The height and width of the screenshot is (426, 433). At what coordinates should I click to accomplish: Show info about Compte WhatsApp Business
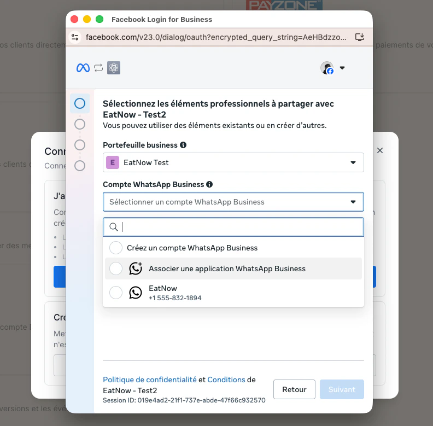pos(209,184)
